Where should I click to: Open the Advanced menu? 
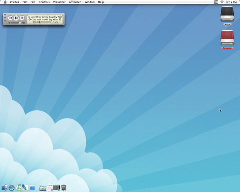click(x=75, y=2)
